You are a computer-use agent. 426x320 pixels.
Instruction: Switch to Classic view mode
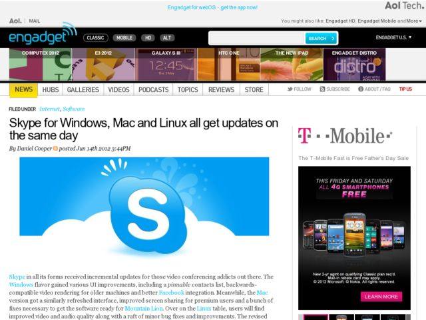(96, 38)
